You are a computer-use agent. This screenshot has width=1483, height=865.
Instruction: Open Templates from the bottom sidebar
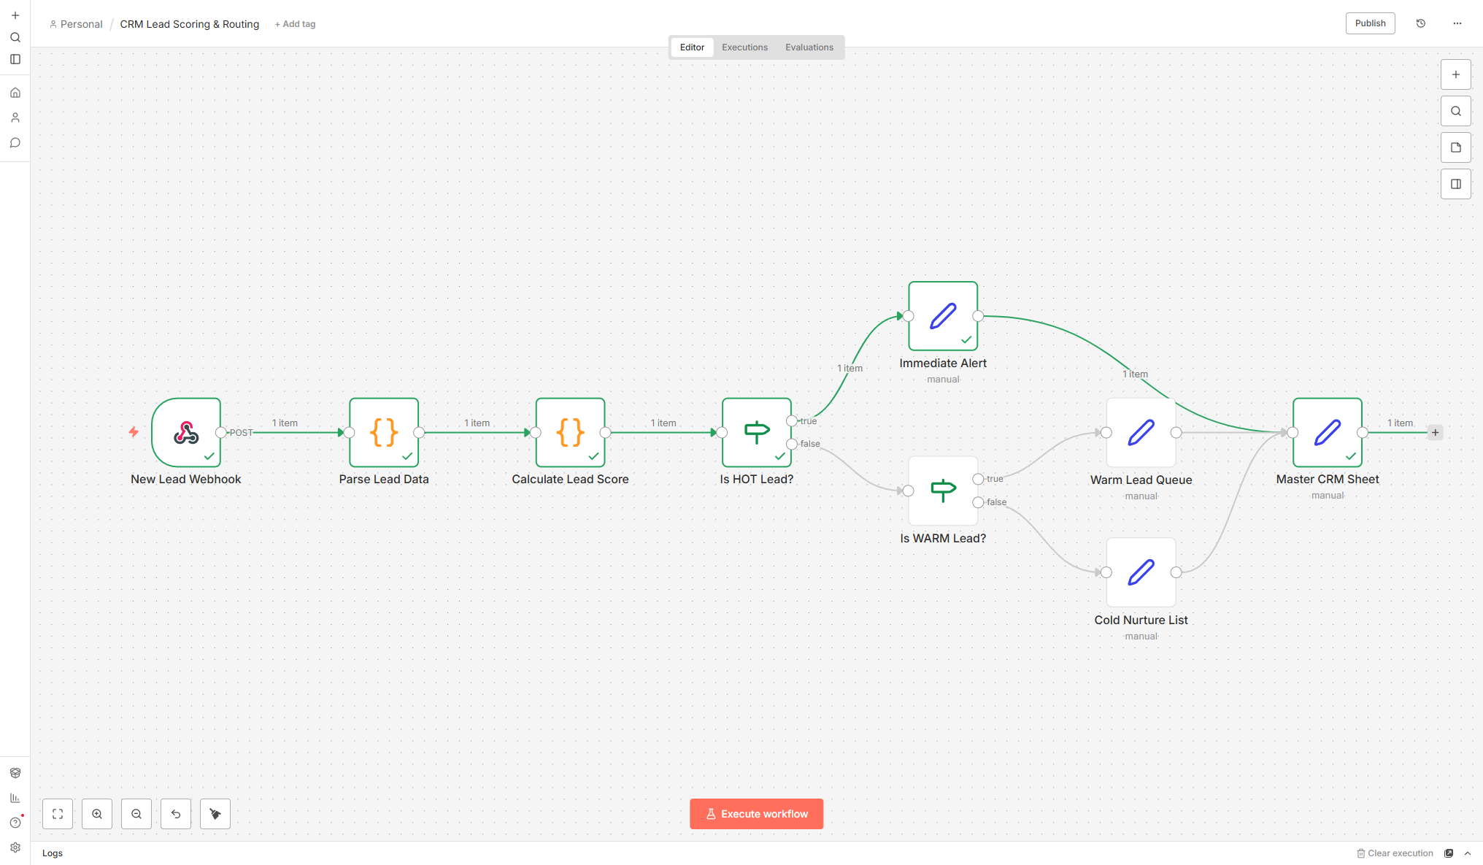(x=15, y=772)
